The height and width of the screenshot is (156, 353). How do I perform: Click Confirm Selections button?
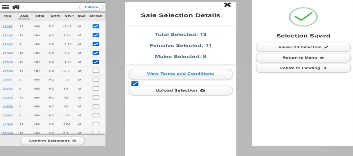point(53,141)
